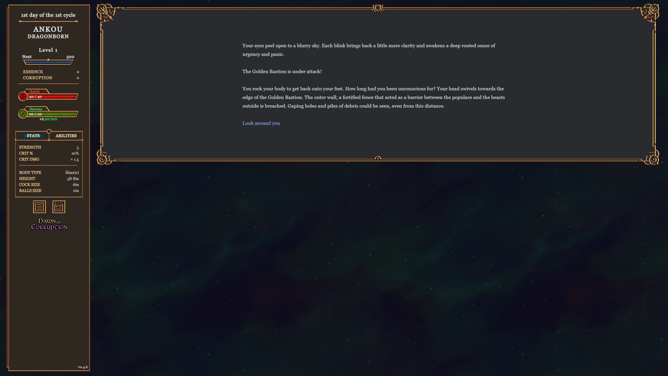This screenshot has width=668, height=376.
Task: Click the green Stamina swirl orb
Action: tap(23, 114)
